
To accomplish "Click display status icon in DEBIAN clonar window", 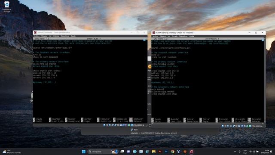I will 239,126.
